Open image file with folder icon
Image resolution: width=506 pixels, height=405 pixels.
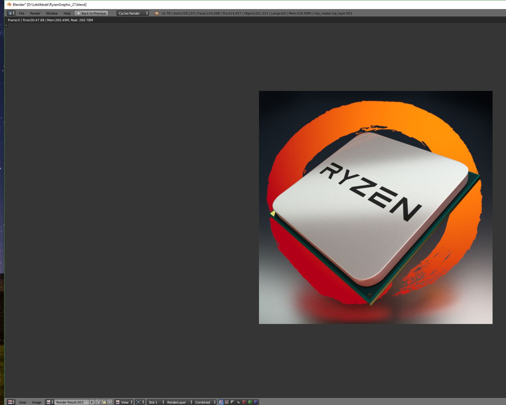click(x=104, y=402)
